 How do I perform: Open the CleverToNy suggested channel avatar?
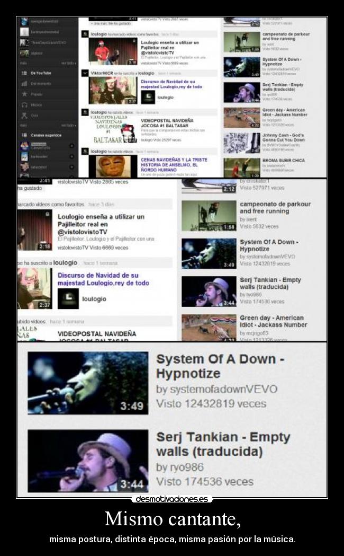pos(24,146)
